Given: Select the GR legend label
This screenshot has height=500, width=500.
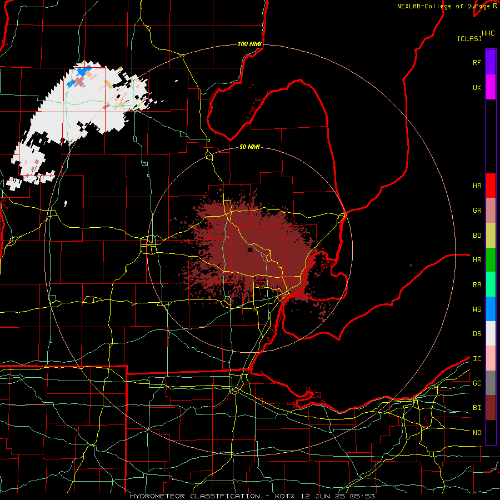Looking at the screenshot, I should click(477, 211).
